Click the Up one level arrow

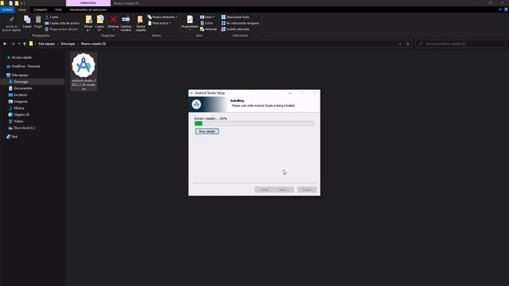click(25, 44)
